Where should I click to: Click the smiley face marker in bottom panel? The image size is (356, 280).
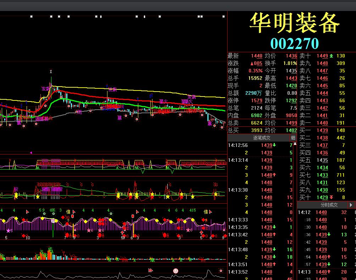[176, 271]
